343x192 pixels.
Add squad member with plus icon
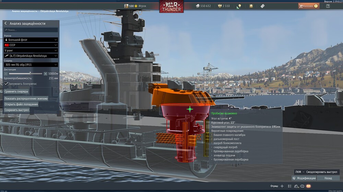pos(282,186)
